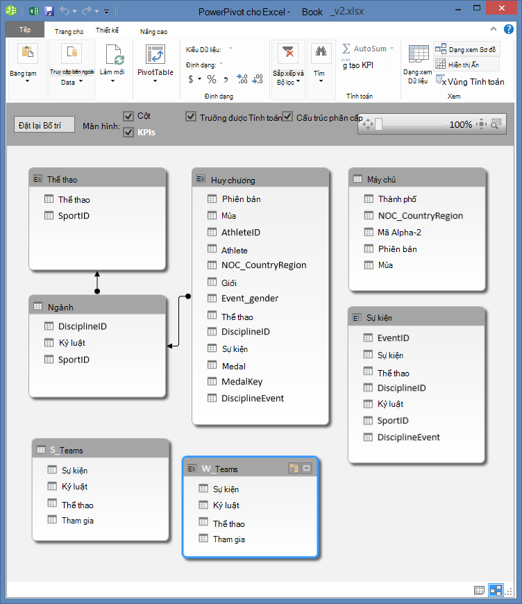This screenshot has width=522, height=604.
Task: Switch to Excel workbook icon
Action: (34, 11)
